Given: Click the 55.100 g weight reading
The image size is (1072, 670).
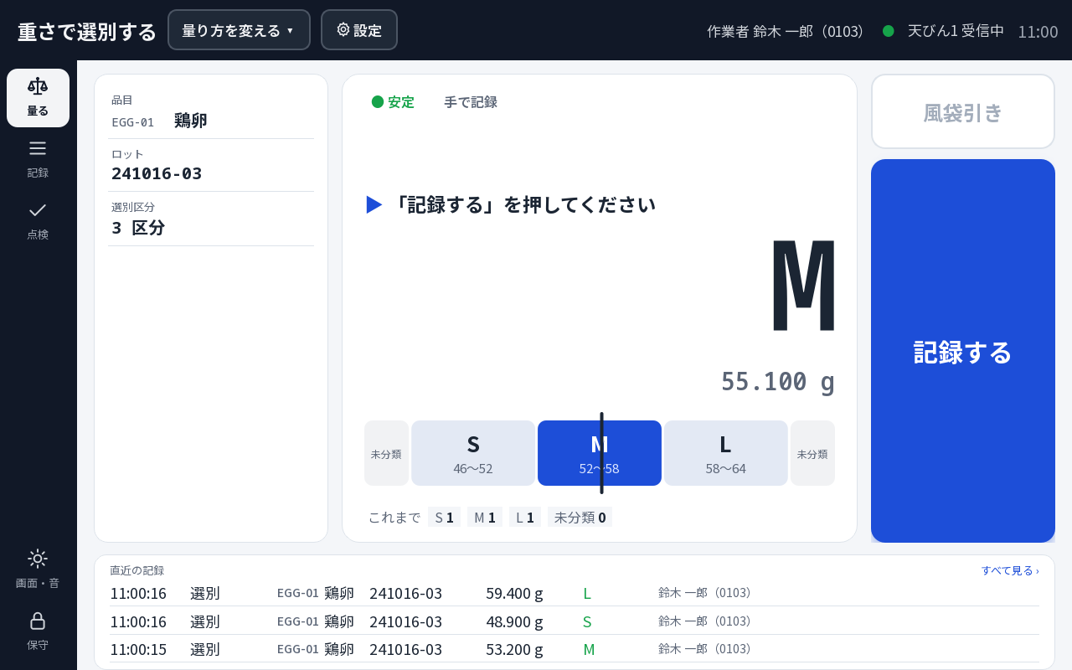Looking at the screenshot, I should [x=778, y=382].
